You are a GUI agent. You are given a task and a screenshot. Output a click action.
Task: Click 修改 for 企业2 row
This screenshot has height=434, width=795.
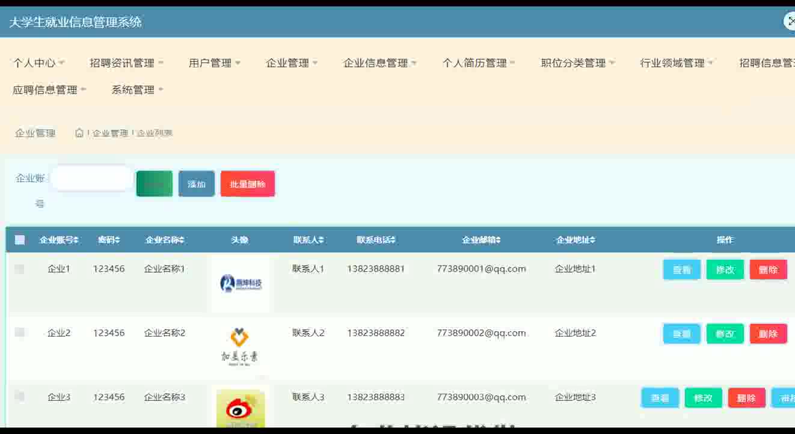click(725, 334)
